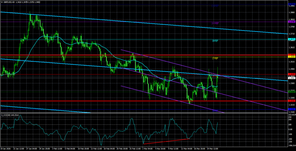
Task: Select the red 1.3428 resistance level tag
Action: tap(291, 75)
